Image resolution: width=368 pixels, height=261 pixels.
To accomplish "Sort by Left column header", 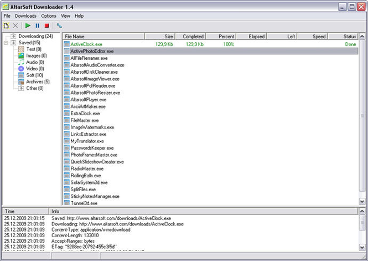I will (x=282, y=37).
